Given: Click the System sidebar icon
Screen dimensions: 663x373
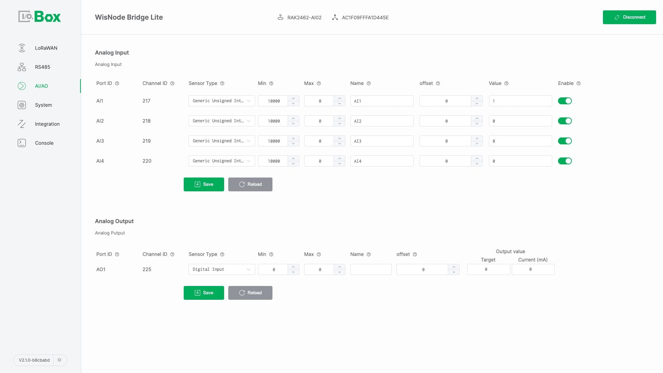Looking at the screenshot, I should [21, 105].
